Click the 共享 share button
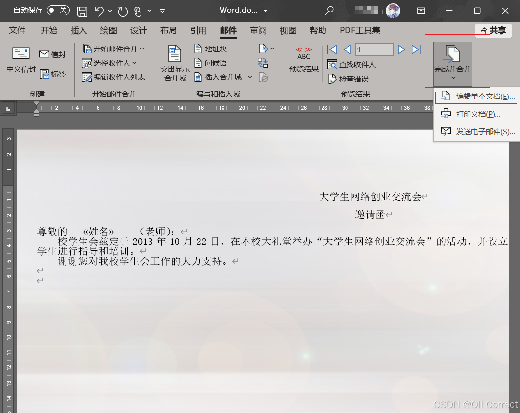This screenshot has height=413, width=520. click(494, 31)
